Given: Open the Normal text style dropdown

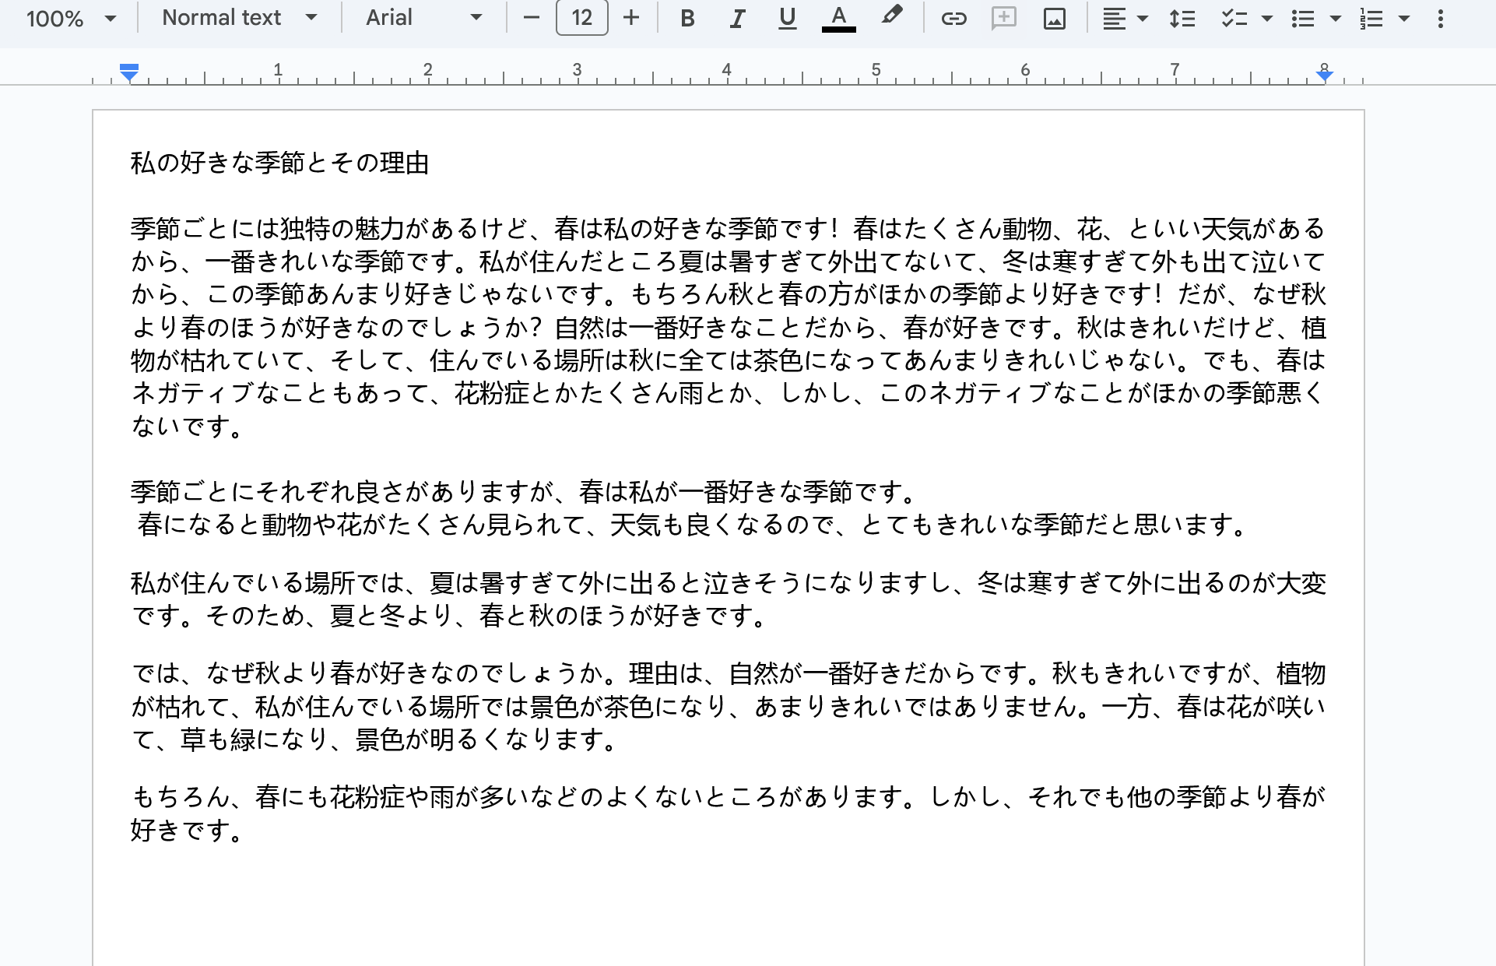Looking at the screenshot, I should pos(240,18).
